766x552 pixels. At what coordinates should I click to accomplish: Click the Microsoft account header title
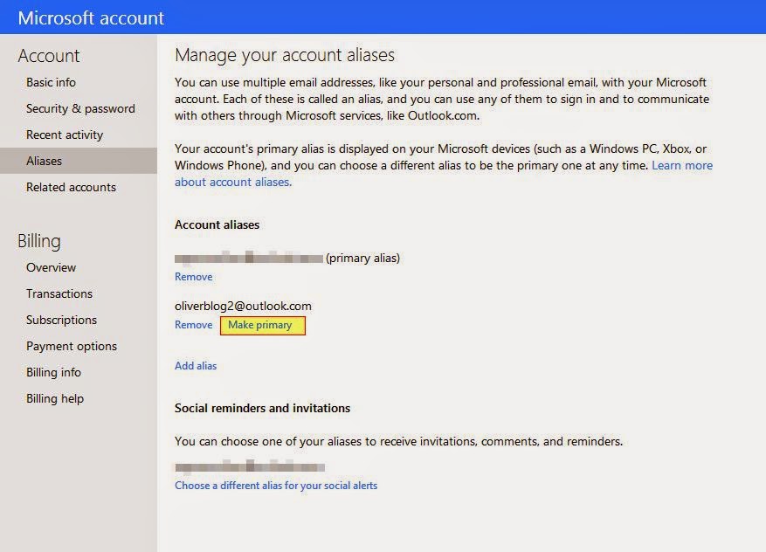[x=91, y=17]
